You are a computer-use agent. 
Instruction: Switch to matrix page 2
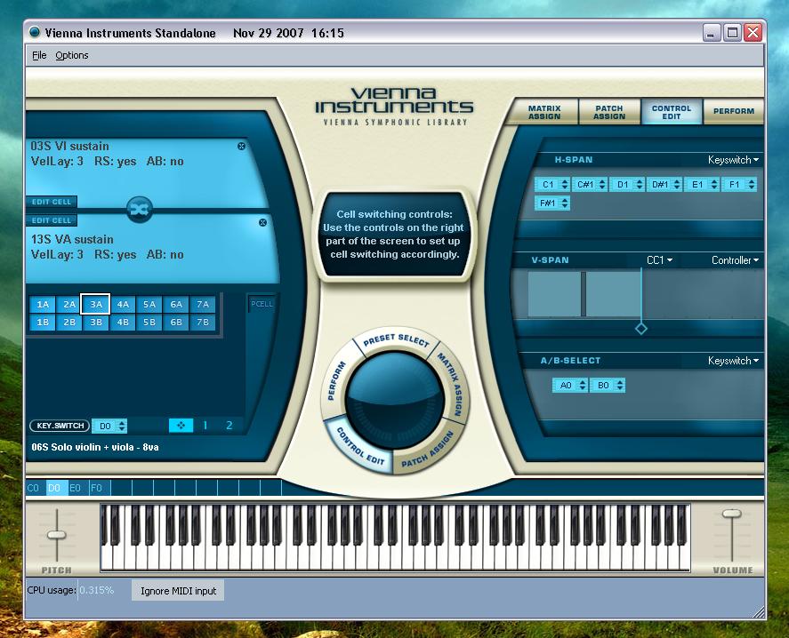point(229,426)
